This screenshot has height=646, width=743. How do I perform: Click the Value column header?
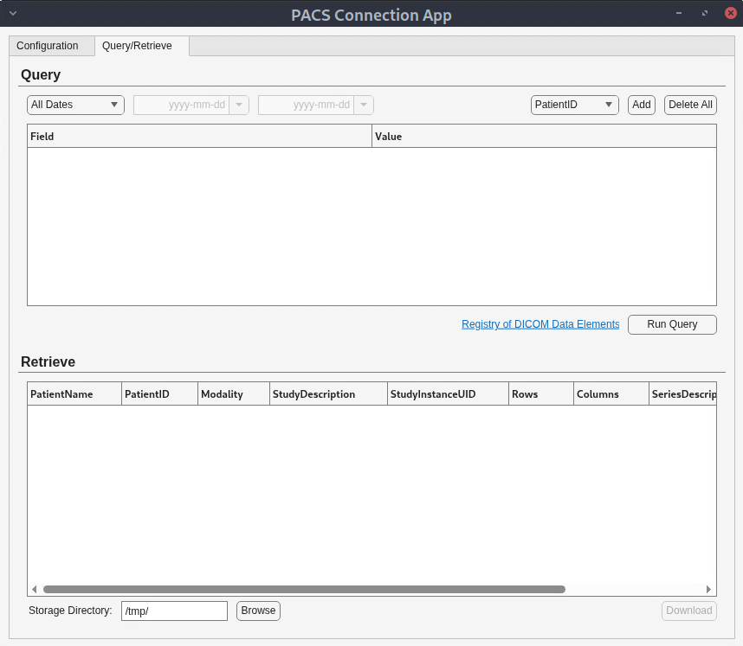click(544, 137)
